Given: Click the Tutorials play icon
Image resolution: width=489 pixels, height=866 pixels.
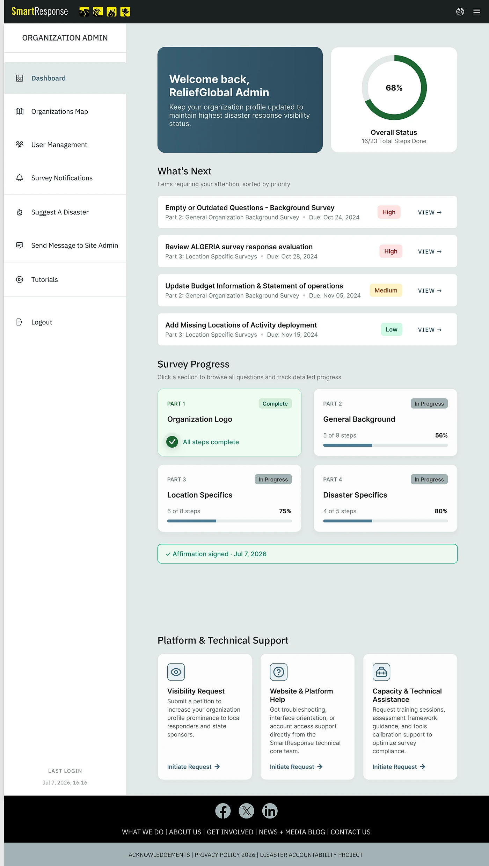Looking at the screenshot, I should (20, 279).
